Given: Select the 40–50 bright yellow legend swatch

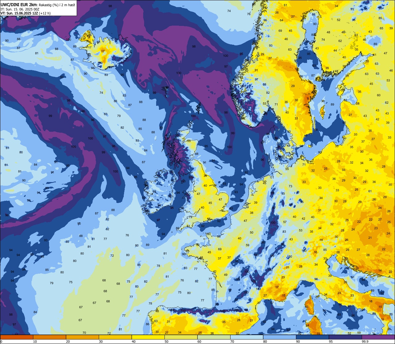Looking at the screenshot, I should (148, 337).
